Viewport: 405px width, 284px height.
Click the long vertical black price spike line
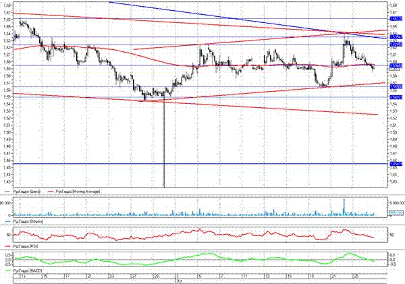click(x=164, y=148)
